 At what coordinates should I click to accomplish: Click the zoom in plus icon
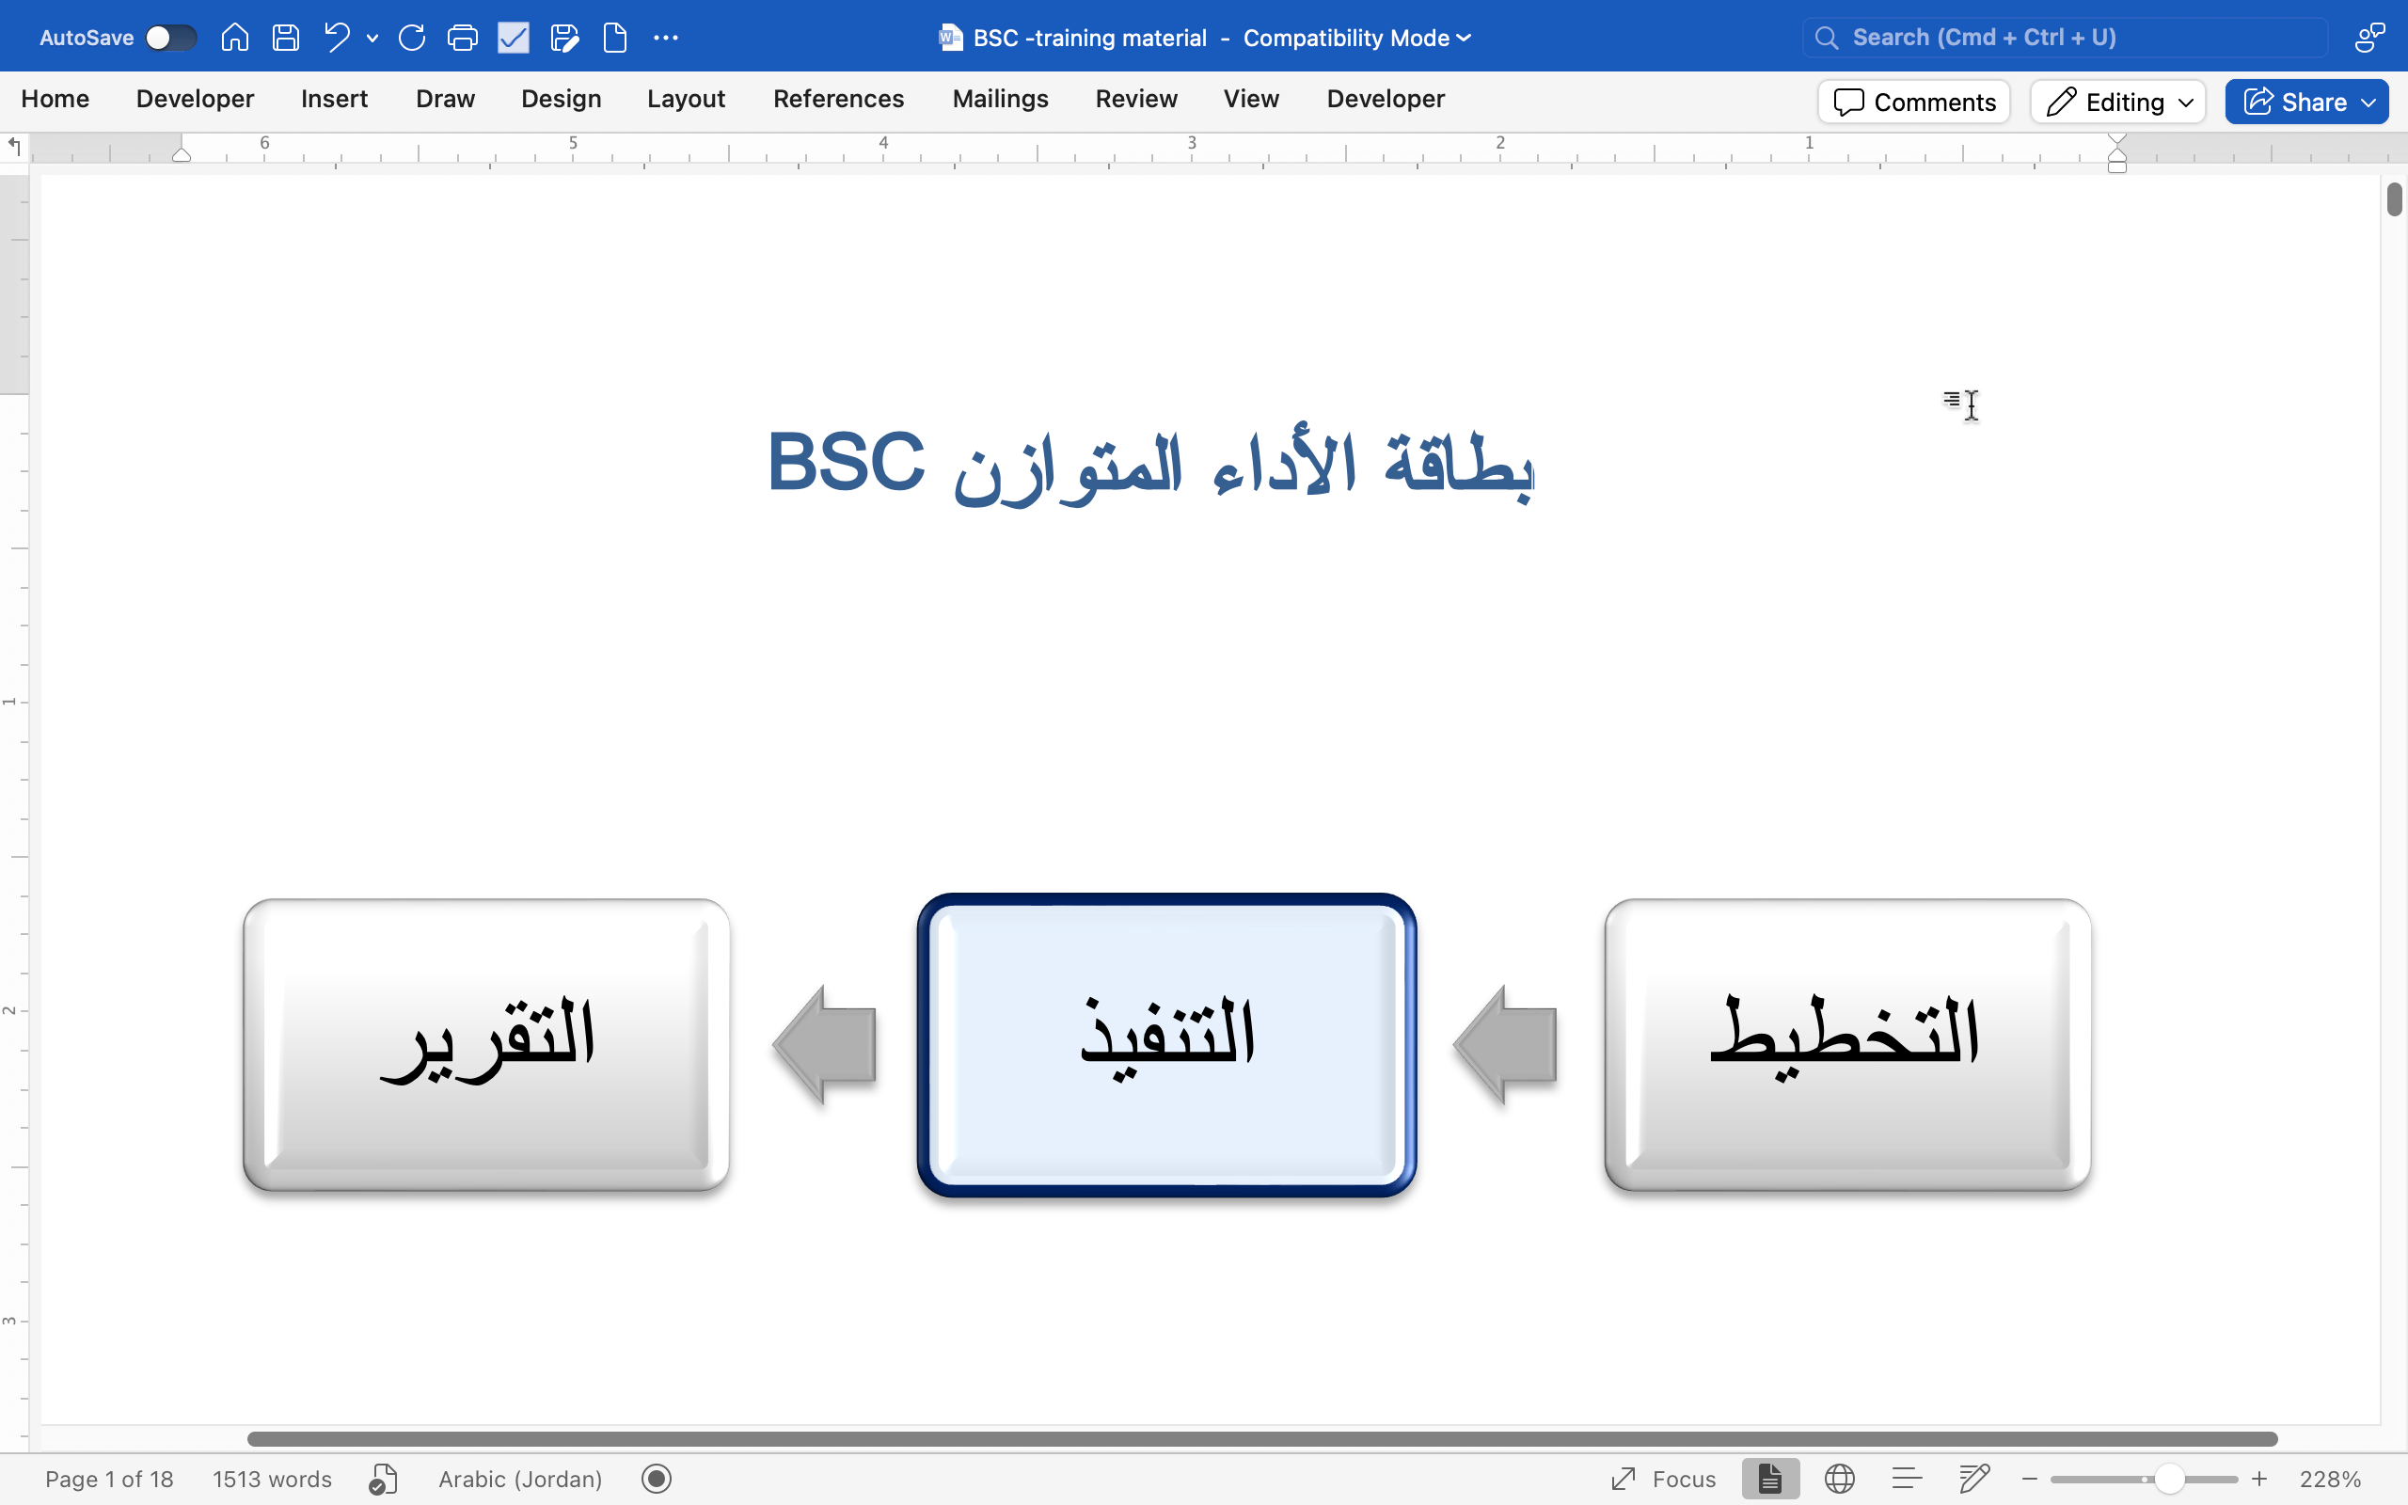point(2259,1479)
